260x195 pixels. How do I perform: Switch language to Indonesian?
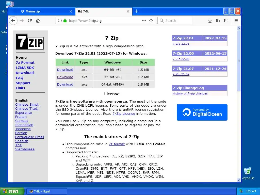coord(24,125)
